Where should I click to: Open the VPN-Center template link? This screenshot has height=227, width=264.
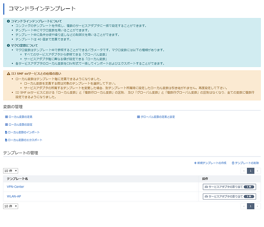point(15,187)
